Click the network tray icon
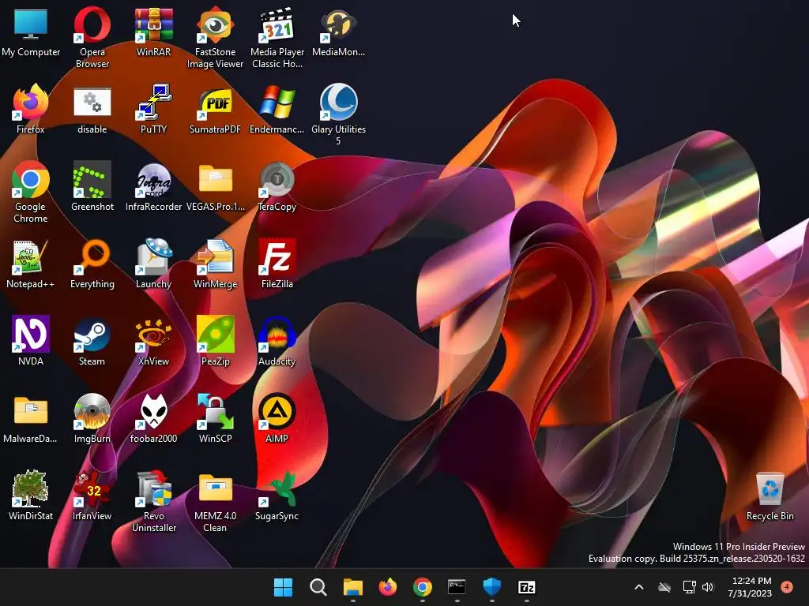The image size is (809, 606). point(689,587)
